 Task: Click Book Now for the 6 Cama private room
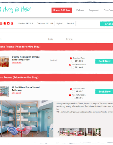point(104,61)
